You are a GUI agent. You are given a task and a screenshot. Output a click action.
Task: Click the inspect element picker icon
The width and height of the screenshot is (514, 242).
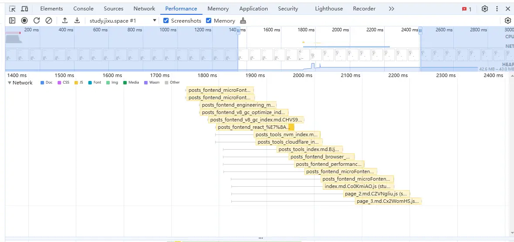[12, 9]
